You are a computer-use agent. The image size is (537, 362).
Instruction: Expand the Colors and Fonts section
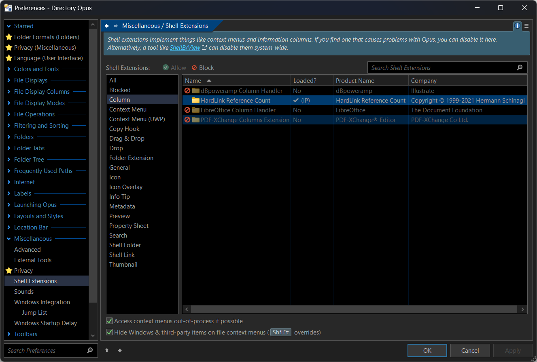tap(9, 69)
